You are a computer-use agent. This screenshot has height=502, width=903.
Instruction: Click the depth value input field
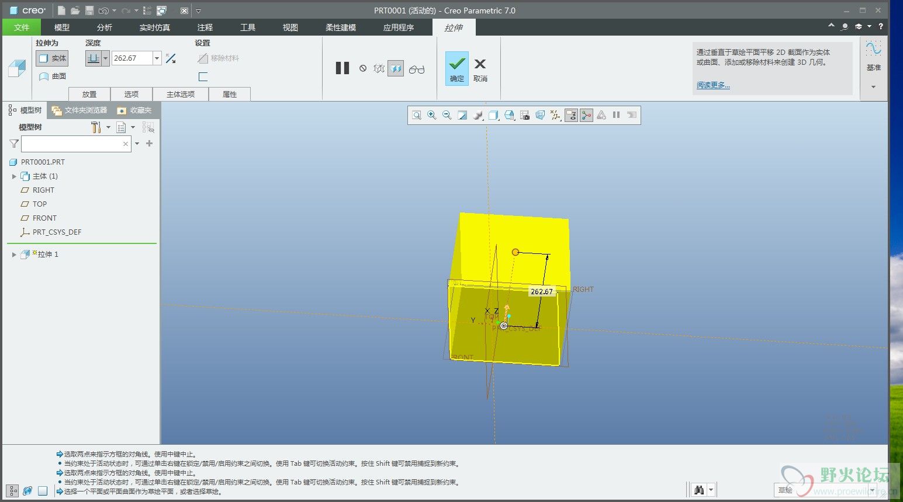coord(132,58)
